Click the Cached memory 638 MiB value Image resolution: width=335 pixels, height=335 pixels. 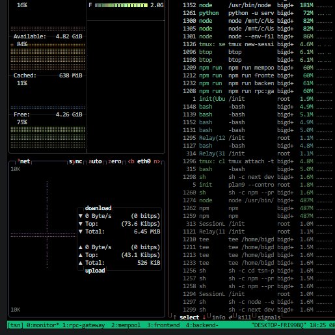click(x=71, y=75)
